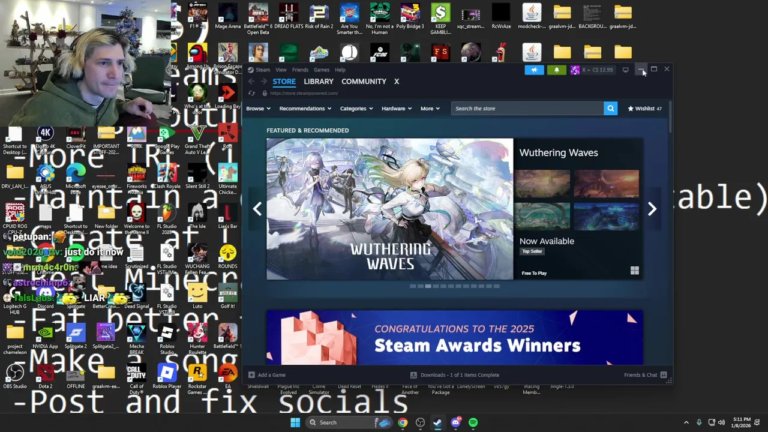Open Wuthering Waves featured capsule image
Screen dimensions: 768x432
point(390,209)
